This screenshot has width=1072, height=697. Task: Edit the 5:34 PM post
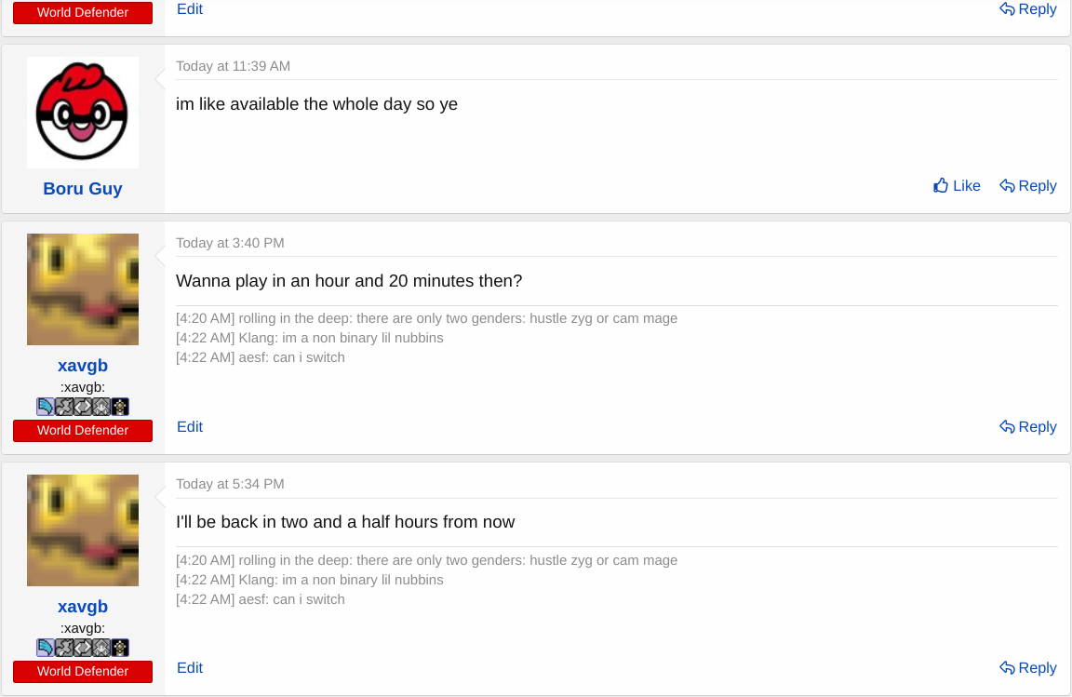click(x=190, y=668)
